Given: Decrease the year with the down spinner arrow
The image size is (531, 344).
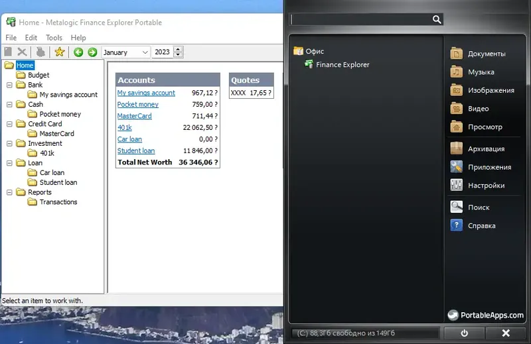Looking at the screenshot, I should pos(178,55).
